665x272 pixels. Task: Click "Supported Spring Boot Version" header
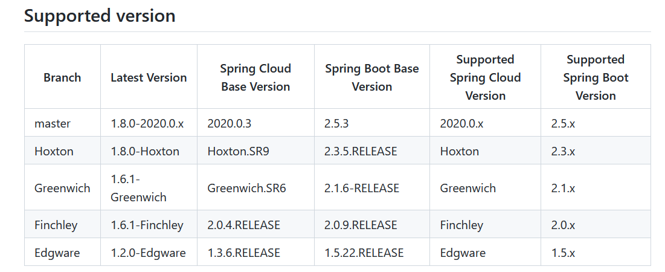tap(596, 77)
